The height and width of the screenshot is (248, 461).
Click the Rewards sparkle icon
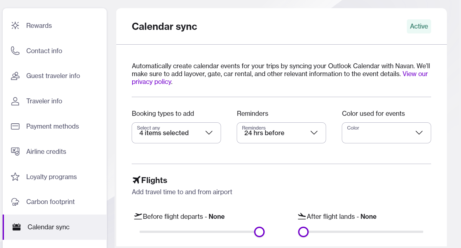(15, 26)
